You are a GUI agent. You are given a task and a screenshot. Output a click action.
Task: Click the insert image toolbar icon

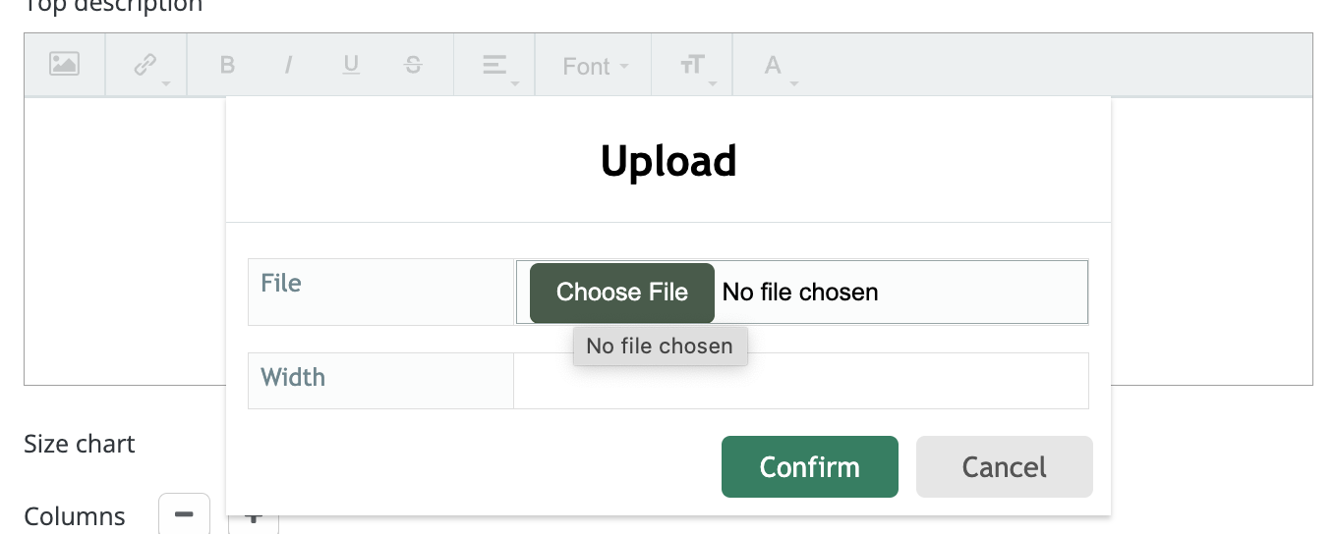(x=64, y=65)
